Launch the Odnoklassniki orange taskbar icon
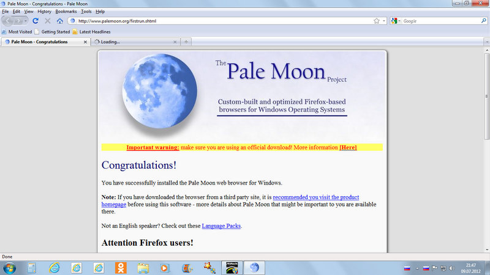Viewport: 490px width, 275px height. pos(121,268)
